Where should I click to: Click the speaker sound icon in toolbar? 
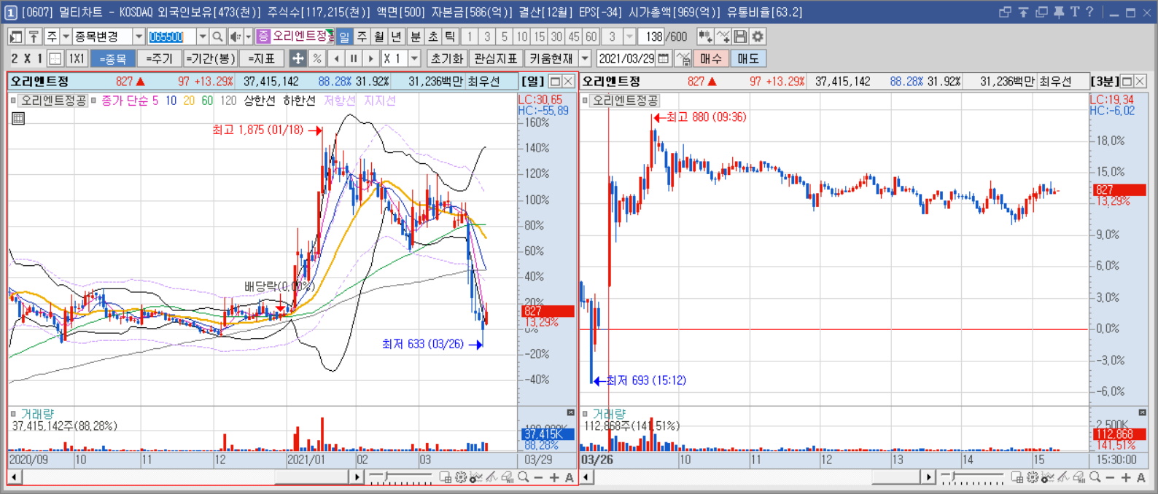pyautogui.click(x=236, y=36)
